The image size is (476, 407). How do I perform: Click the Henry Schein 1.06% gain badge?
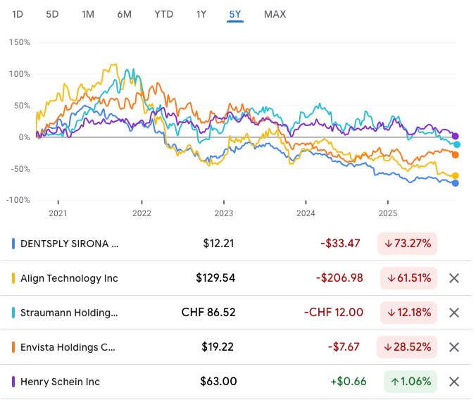coord(411,382)
